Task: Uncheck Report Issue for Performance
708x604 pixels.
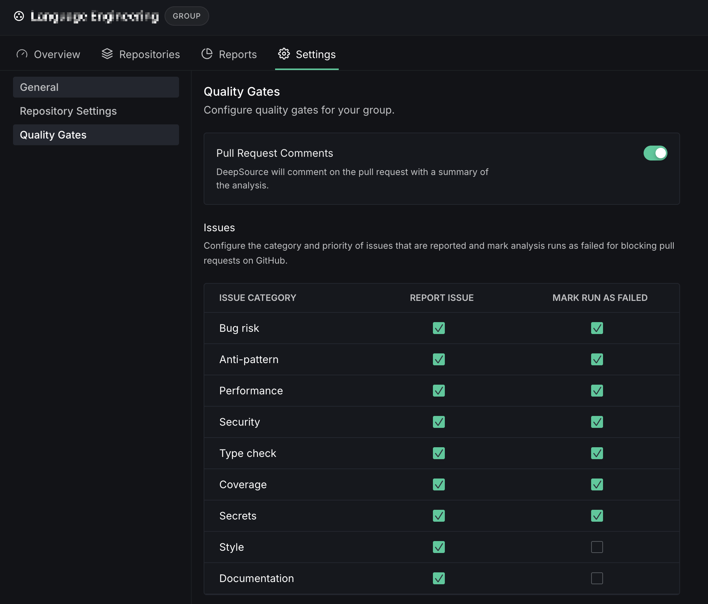Action: pos(439,391)
